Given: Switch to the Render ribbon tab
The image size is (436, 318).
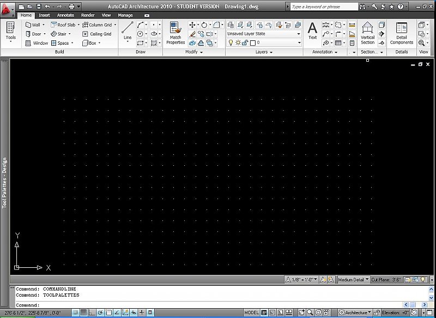Looking at the screenshot, I should pyautogui.click(x=88, y=15).
